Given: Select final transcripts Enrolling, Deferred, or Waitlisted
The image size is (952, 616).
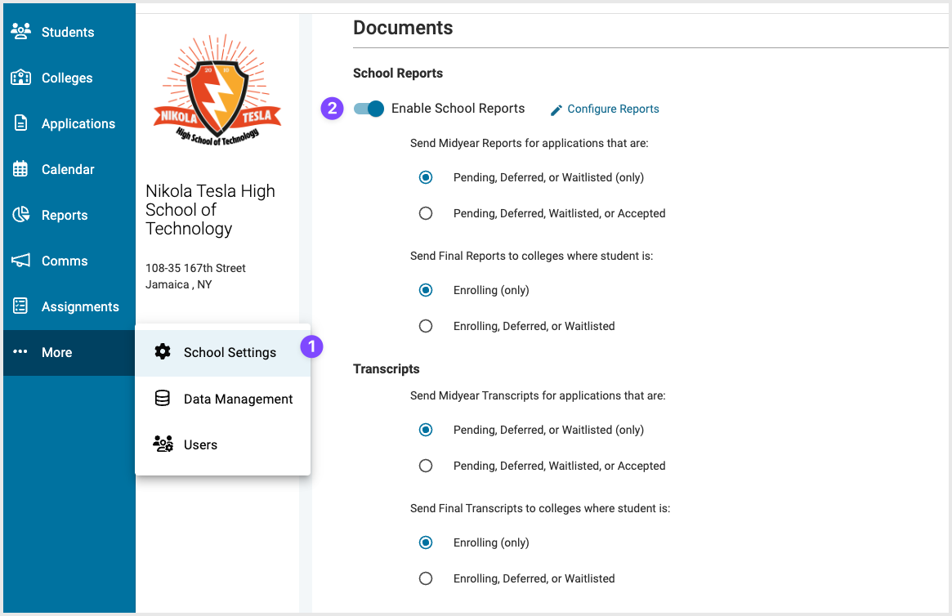Looking at the screenshot, I should coord(426,578).
